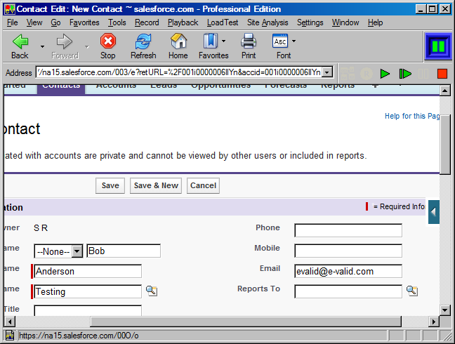Start playback with green play arrow
The width and height of the screenshot is (455, 344).
point(385,74)
